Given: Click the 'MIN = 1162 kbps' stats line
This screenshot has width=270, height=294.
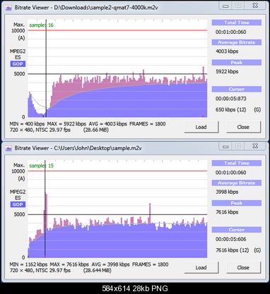Looking at the screenshot, I should (x=89, y=264).
